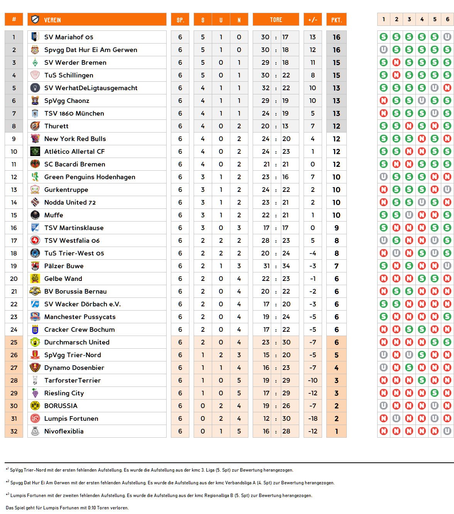Sort by TORE column header
This screenshot has height=514, width=454.
tap(276, 20)
